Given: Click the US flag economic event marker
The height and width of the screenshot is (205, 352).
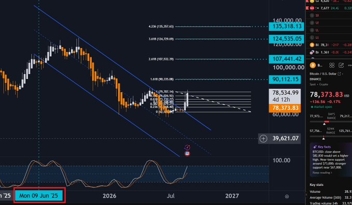Looking at the screenshot, I should click(x=187, y=154).
